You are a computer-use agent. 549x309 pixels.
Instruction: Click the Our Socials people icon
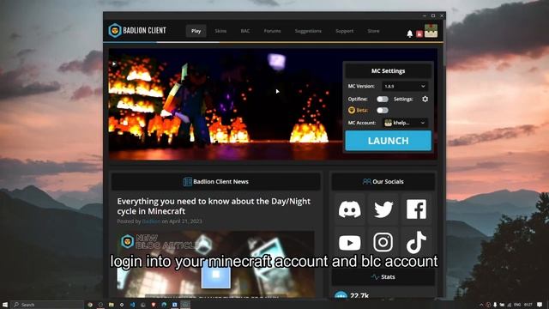(x=366, y=181)
